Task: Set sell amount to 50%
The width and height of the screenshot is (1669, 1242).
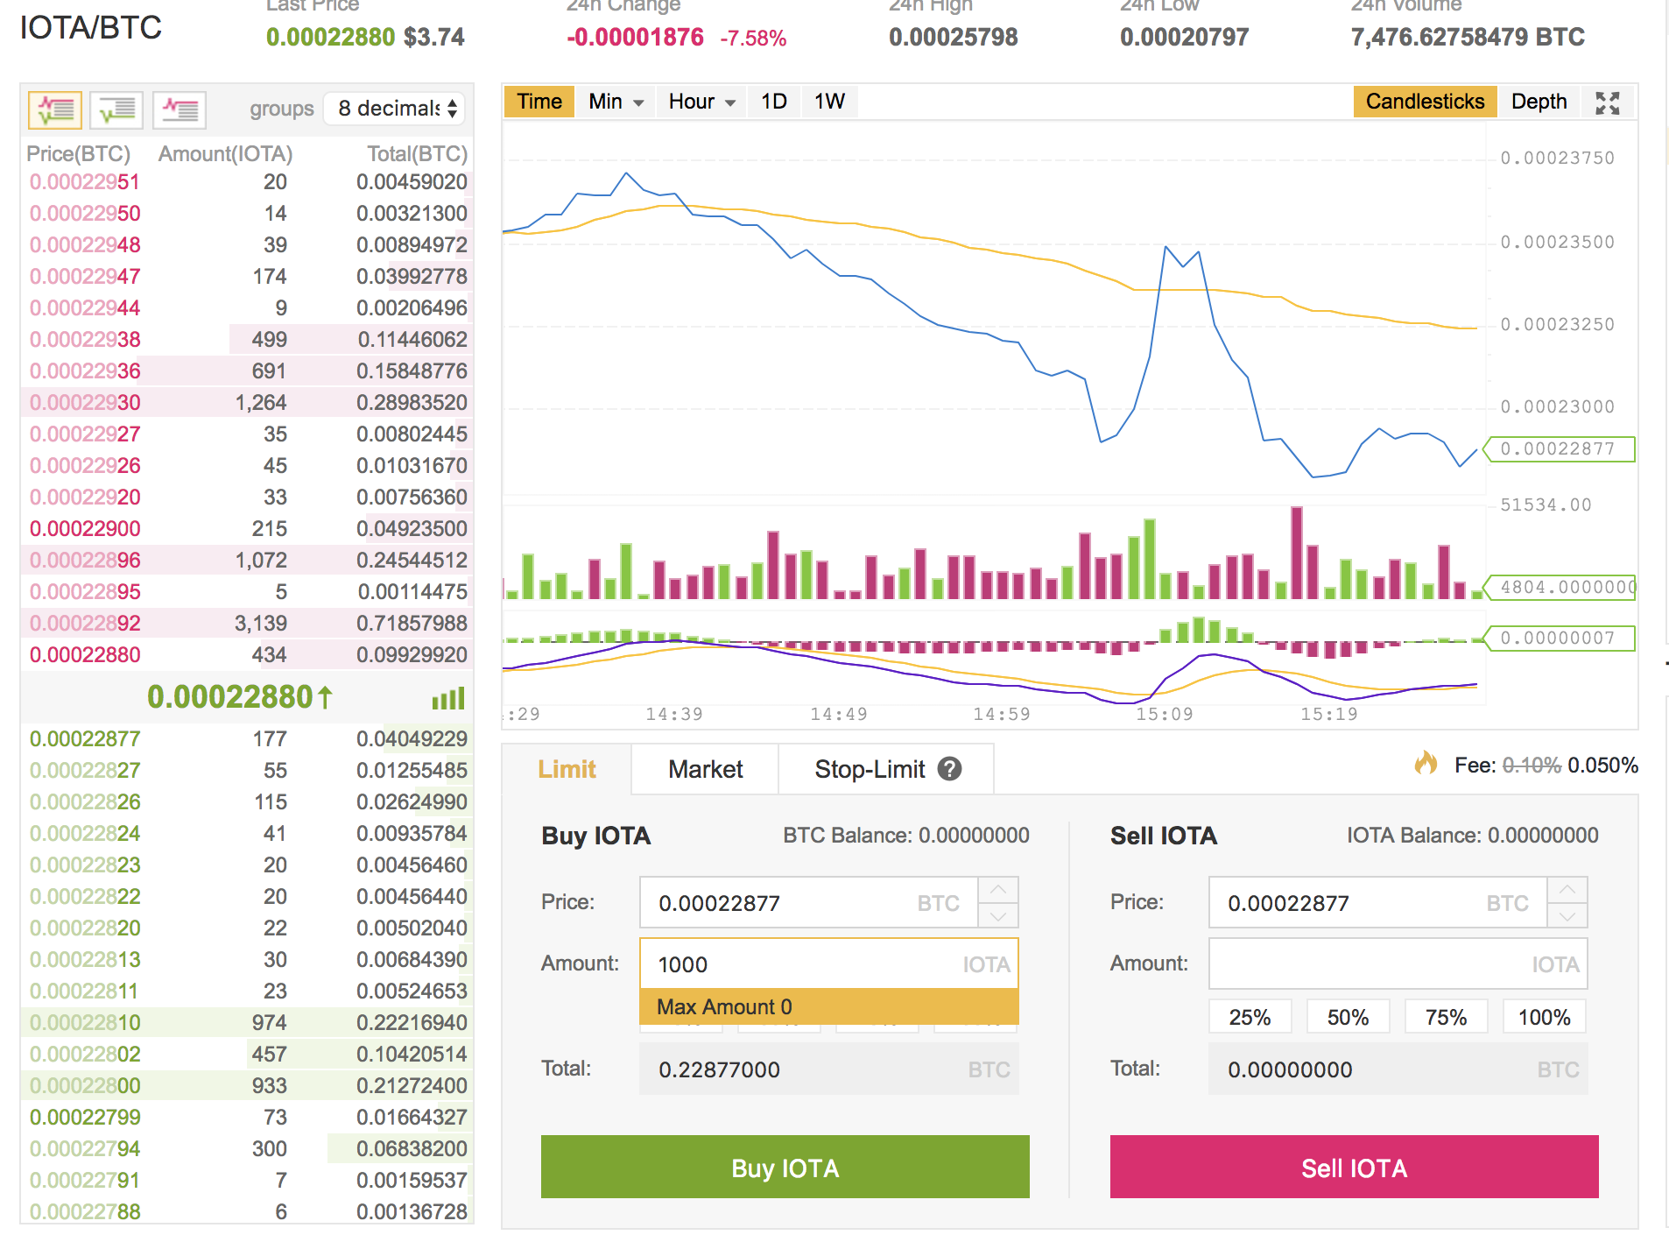Action: tap(1348, 1017)
